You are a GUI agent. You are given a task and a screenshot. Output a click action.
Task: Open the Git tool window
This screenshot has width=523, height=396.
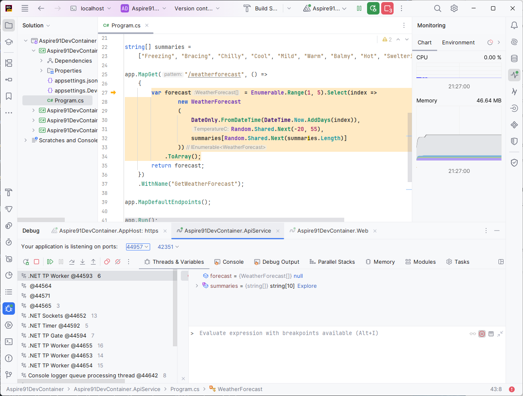[x=9, y=374]
